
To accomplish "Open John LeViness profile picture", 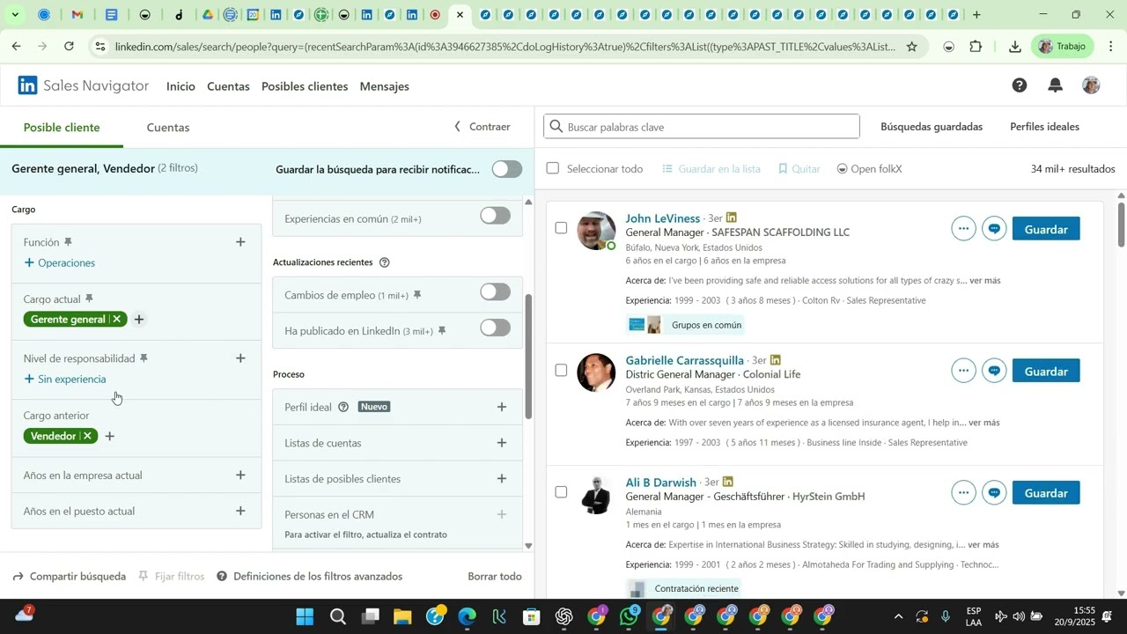I will [x=596, y=231].
